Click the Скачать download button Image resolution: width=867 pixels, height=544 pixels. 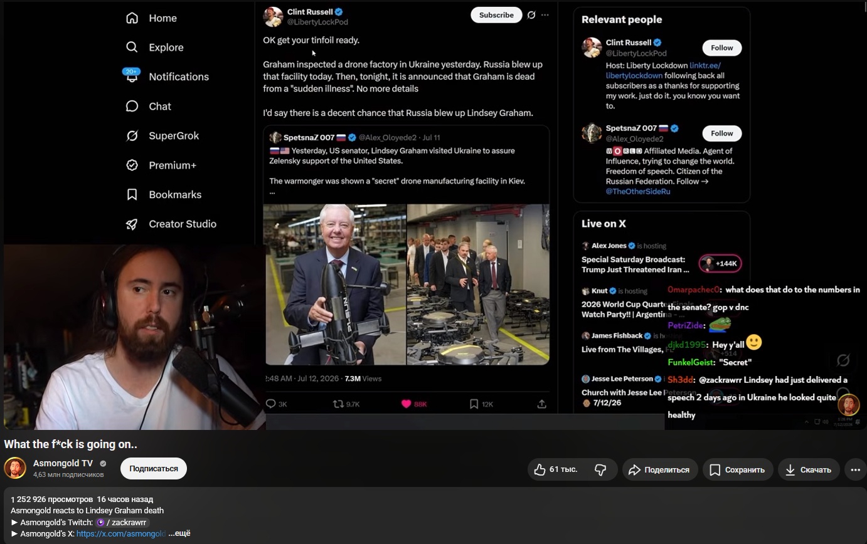click(809, 469)
